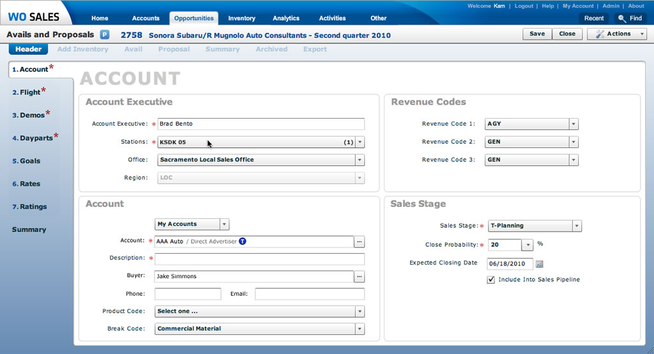
Task: Click the Find magnifier button
Action: click(x=630, y=18)
